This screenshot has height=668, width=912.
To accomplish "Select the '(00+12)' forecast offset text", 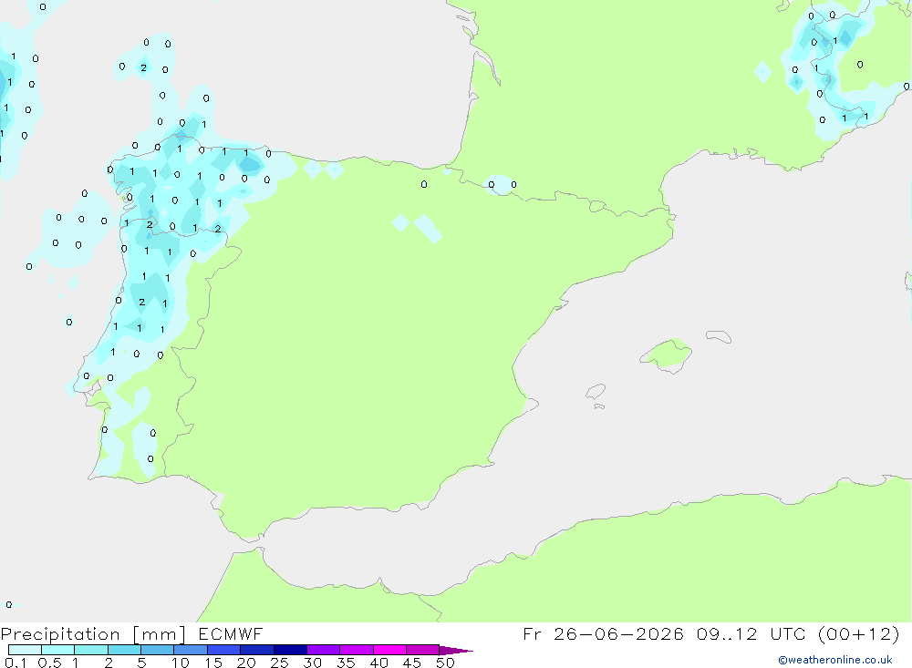I will 858,633.
